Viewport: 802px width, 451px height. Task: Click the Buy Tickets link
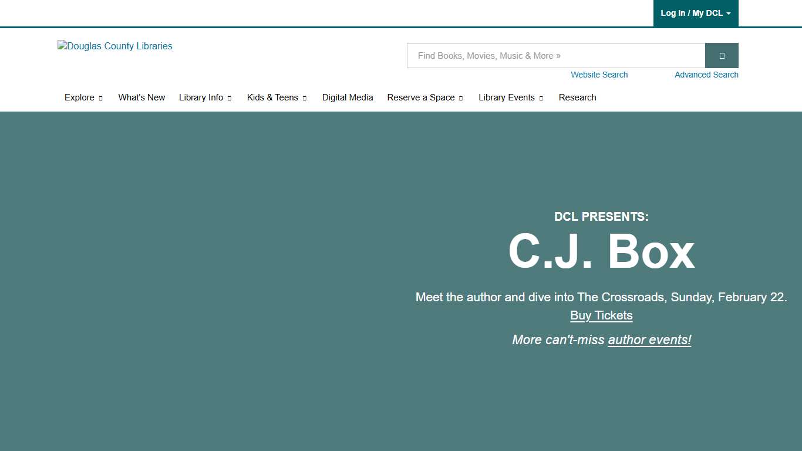tap(601, 315)
